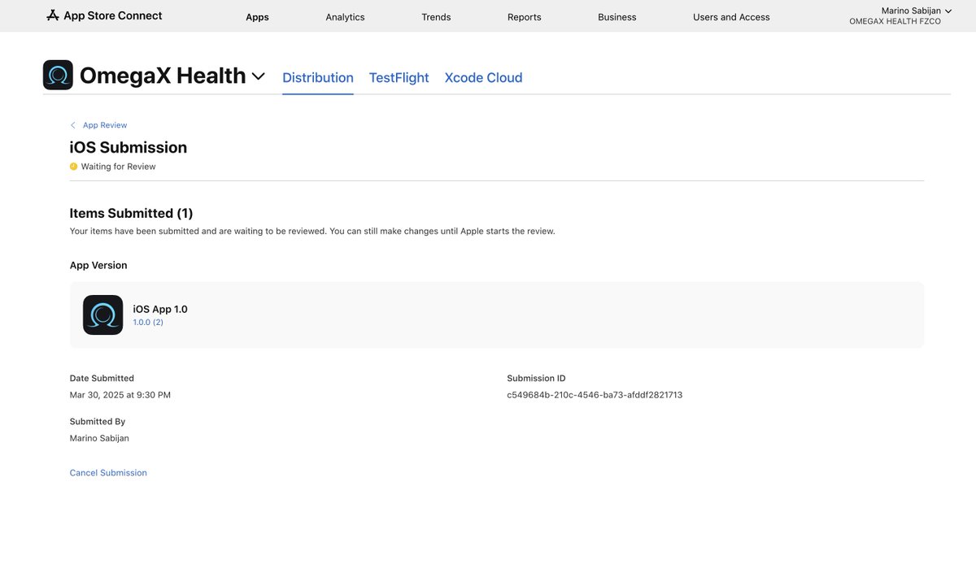Select the Submission ID value c549684b-210c...
The image size is (976, 564).
point(595,395)
